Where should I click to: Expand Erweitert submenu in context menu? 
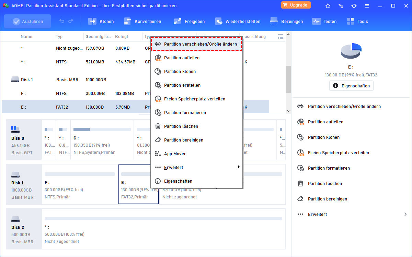click(x=197, y=168)
